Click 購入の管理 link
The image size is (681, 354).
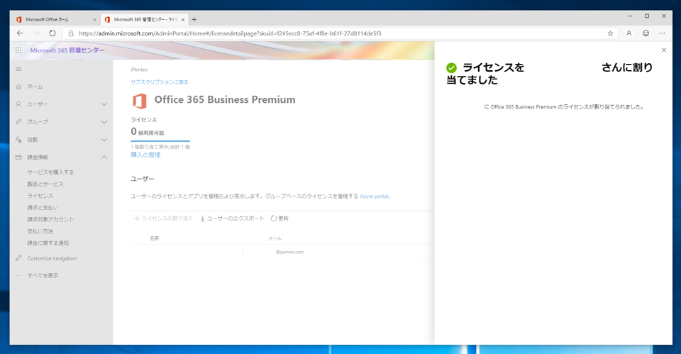[x=145, y=155]
